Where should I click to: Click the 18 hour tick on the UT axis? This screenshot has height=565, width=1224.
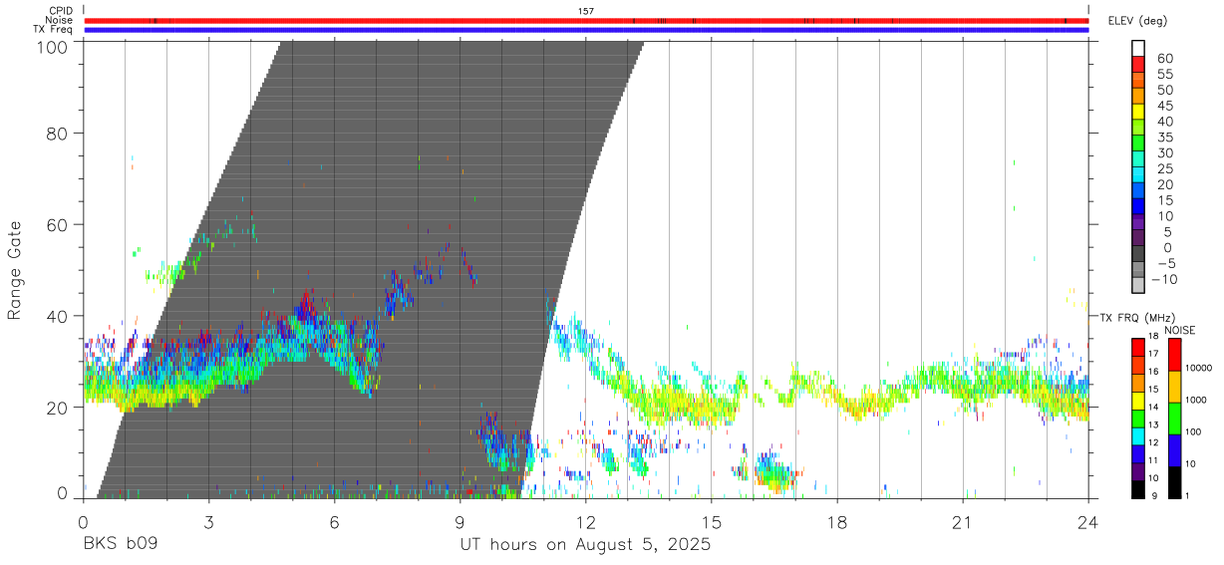pos(837,522)
